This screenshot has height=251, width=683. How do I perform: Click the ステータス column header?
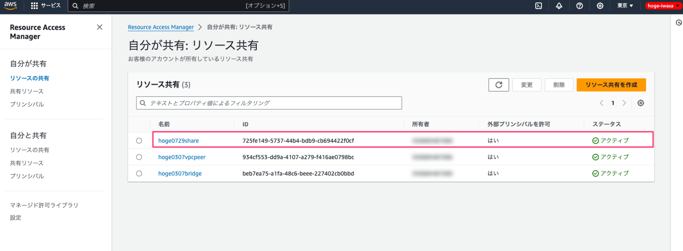point(607,124)
